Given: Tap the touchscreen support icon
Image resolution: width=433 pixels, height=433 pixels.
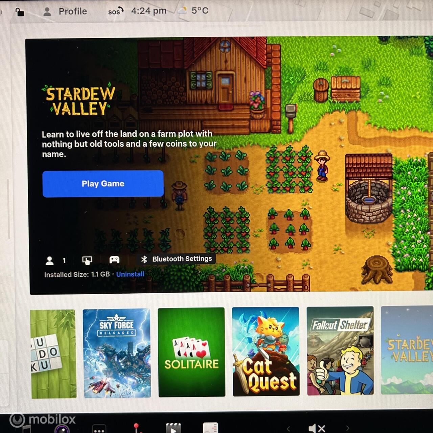Looking at the screenshot, I should coord(87,260).
